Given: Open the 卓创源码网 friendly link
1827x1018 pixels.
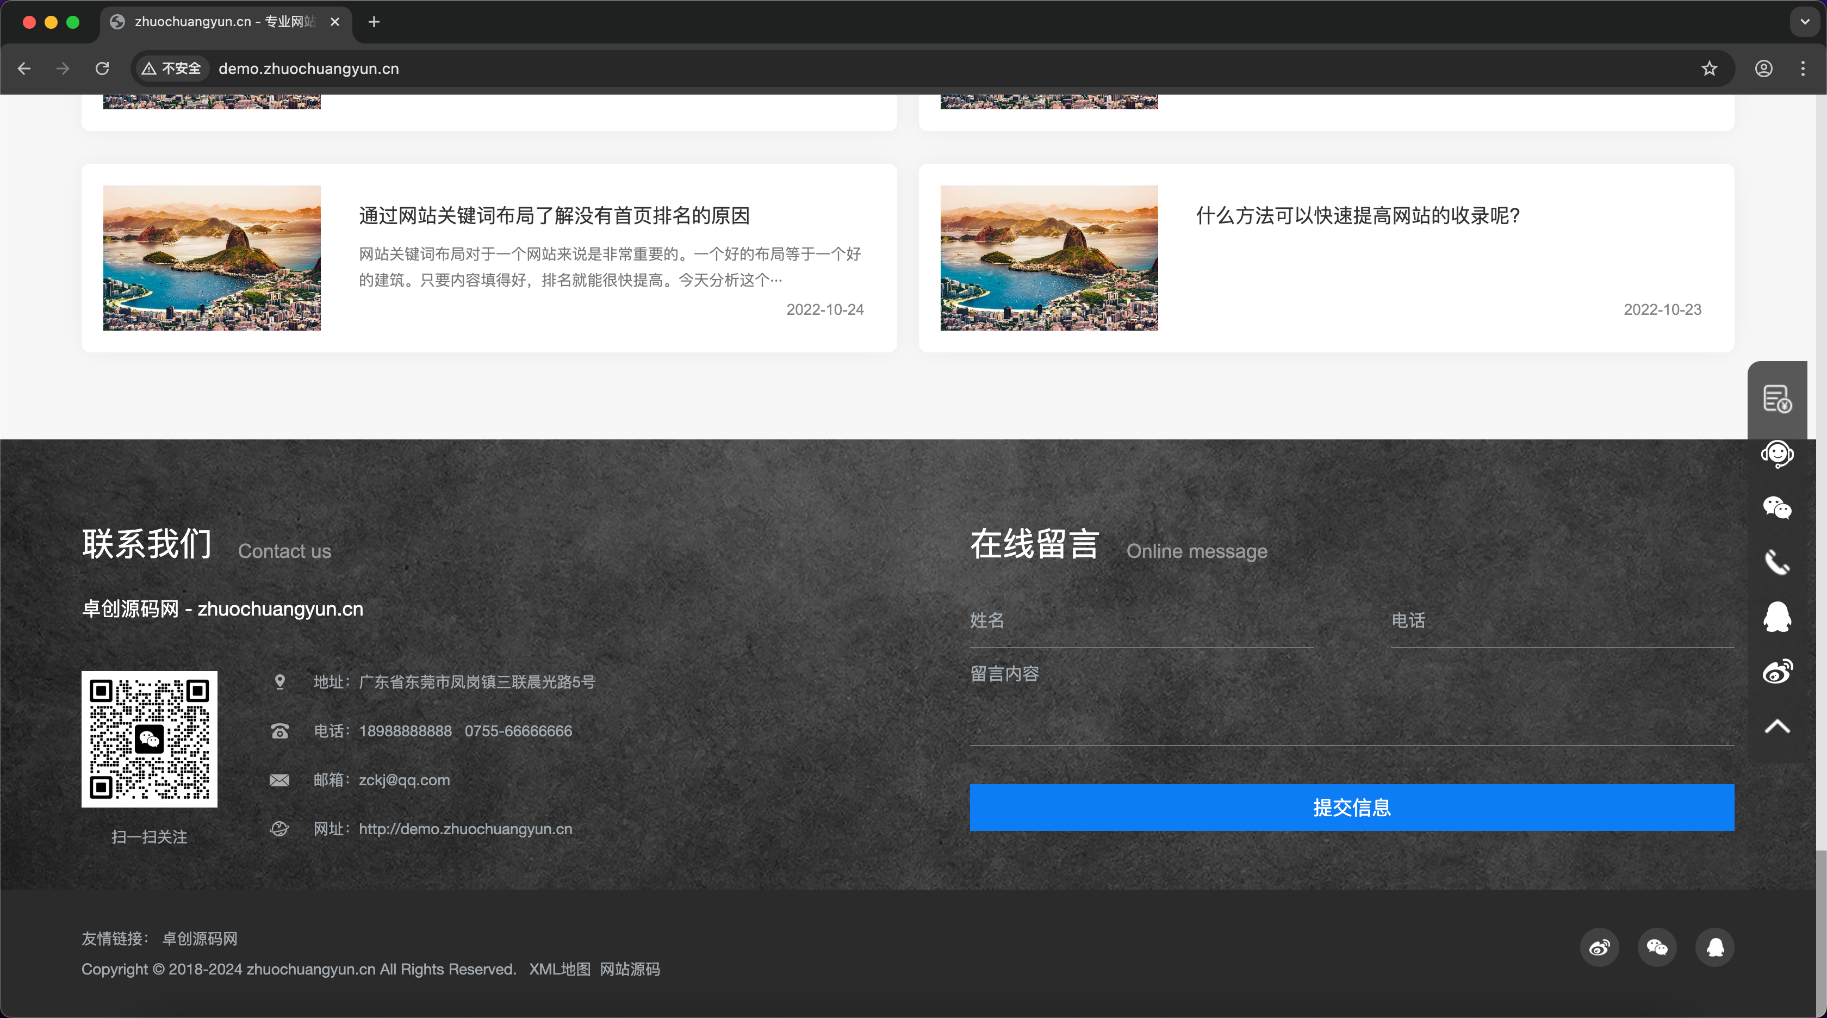Looking at the screenshot, I should click(x=200, y=939).
